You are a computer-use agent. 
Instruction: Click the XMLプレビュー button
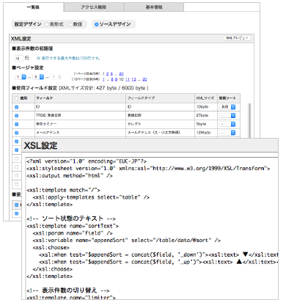click(237, 38)
